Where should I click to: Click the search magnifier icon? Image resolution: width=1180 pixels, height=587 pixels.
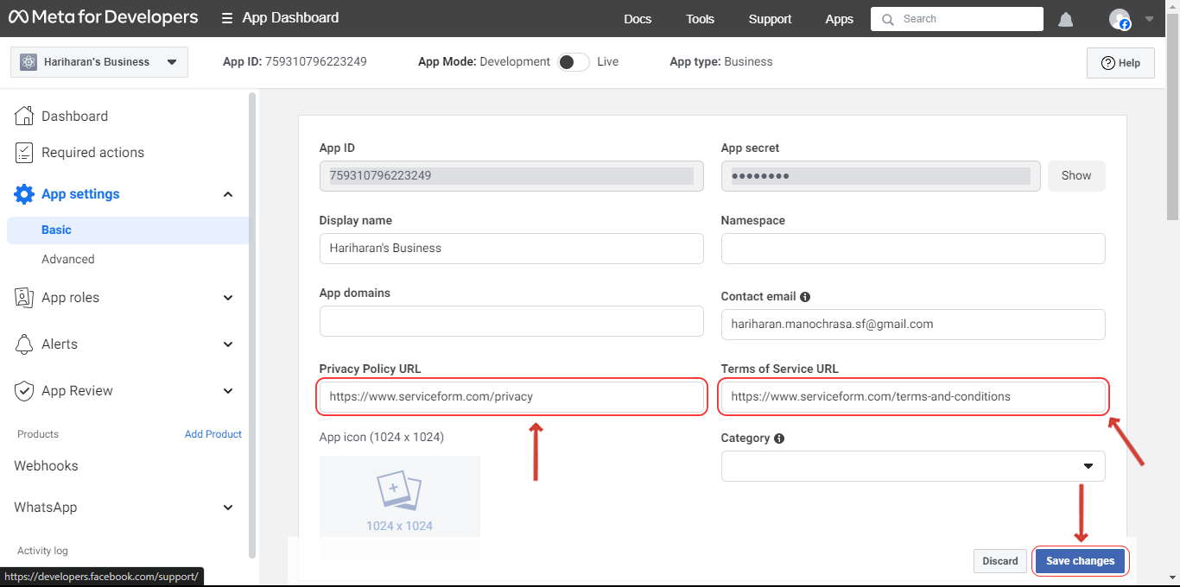coord(888,19)
